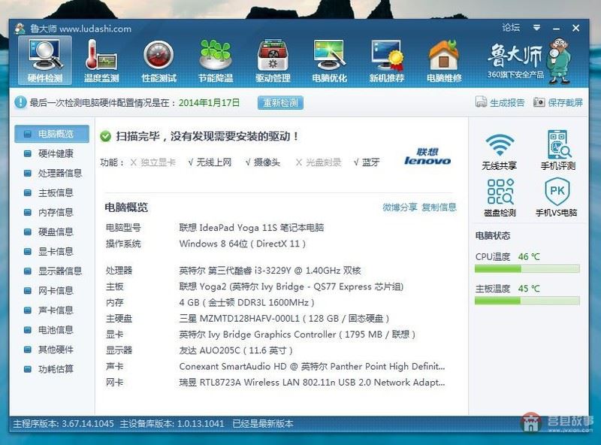Click 复制信息 to copy info
The height and width of the screenshot is (445, 601).
pyautogui.click(x=439, y=207)
